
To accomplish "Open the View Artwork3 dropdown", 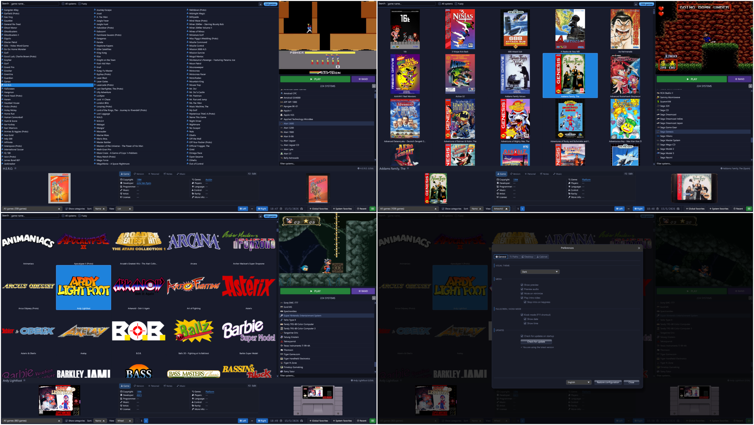I will 501,209.
